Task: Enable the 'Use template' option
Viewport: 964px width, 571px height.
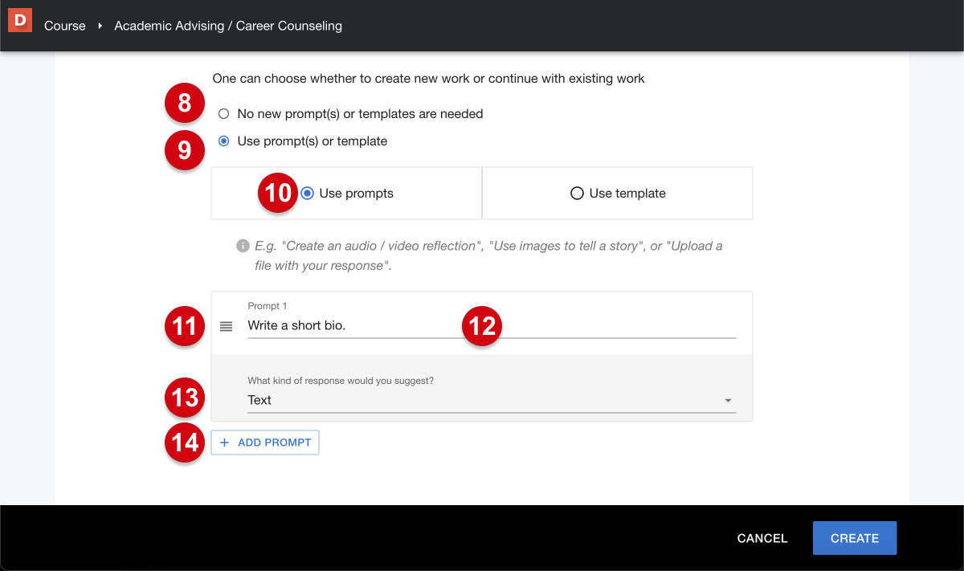Action: coord(577,193)
